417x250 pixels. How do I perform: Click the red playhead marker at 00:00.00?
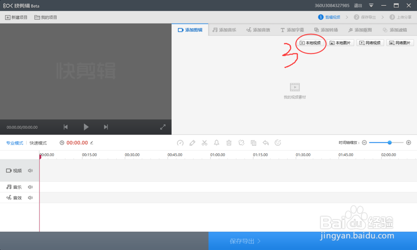pyautogui.click(x=40, y=157)
